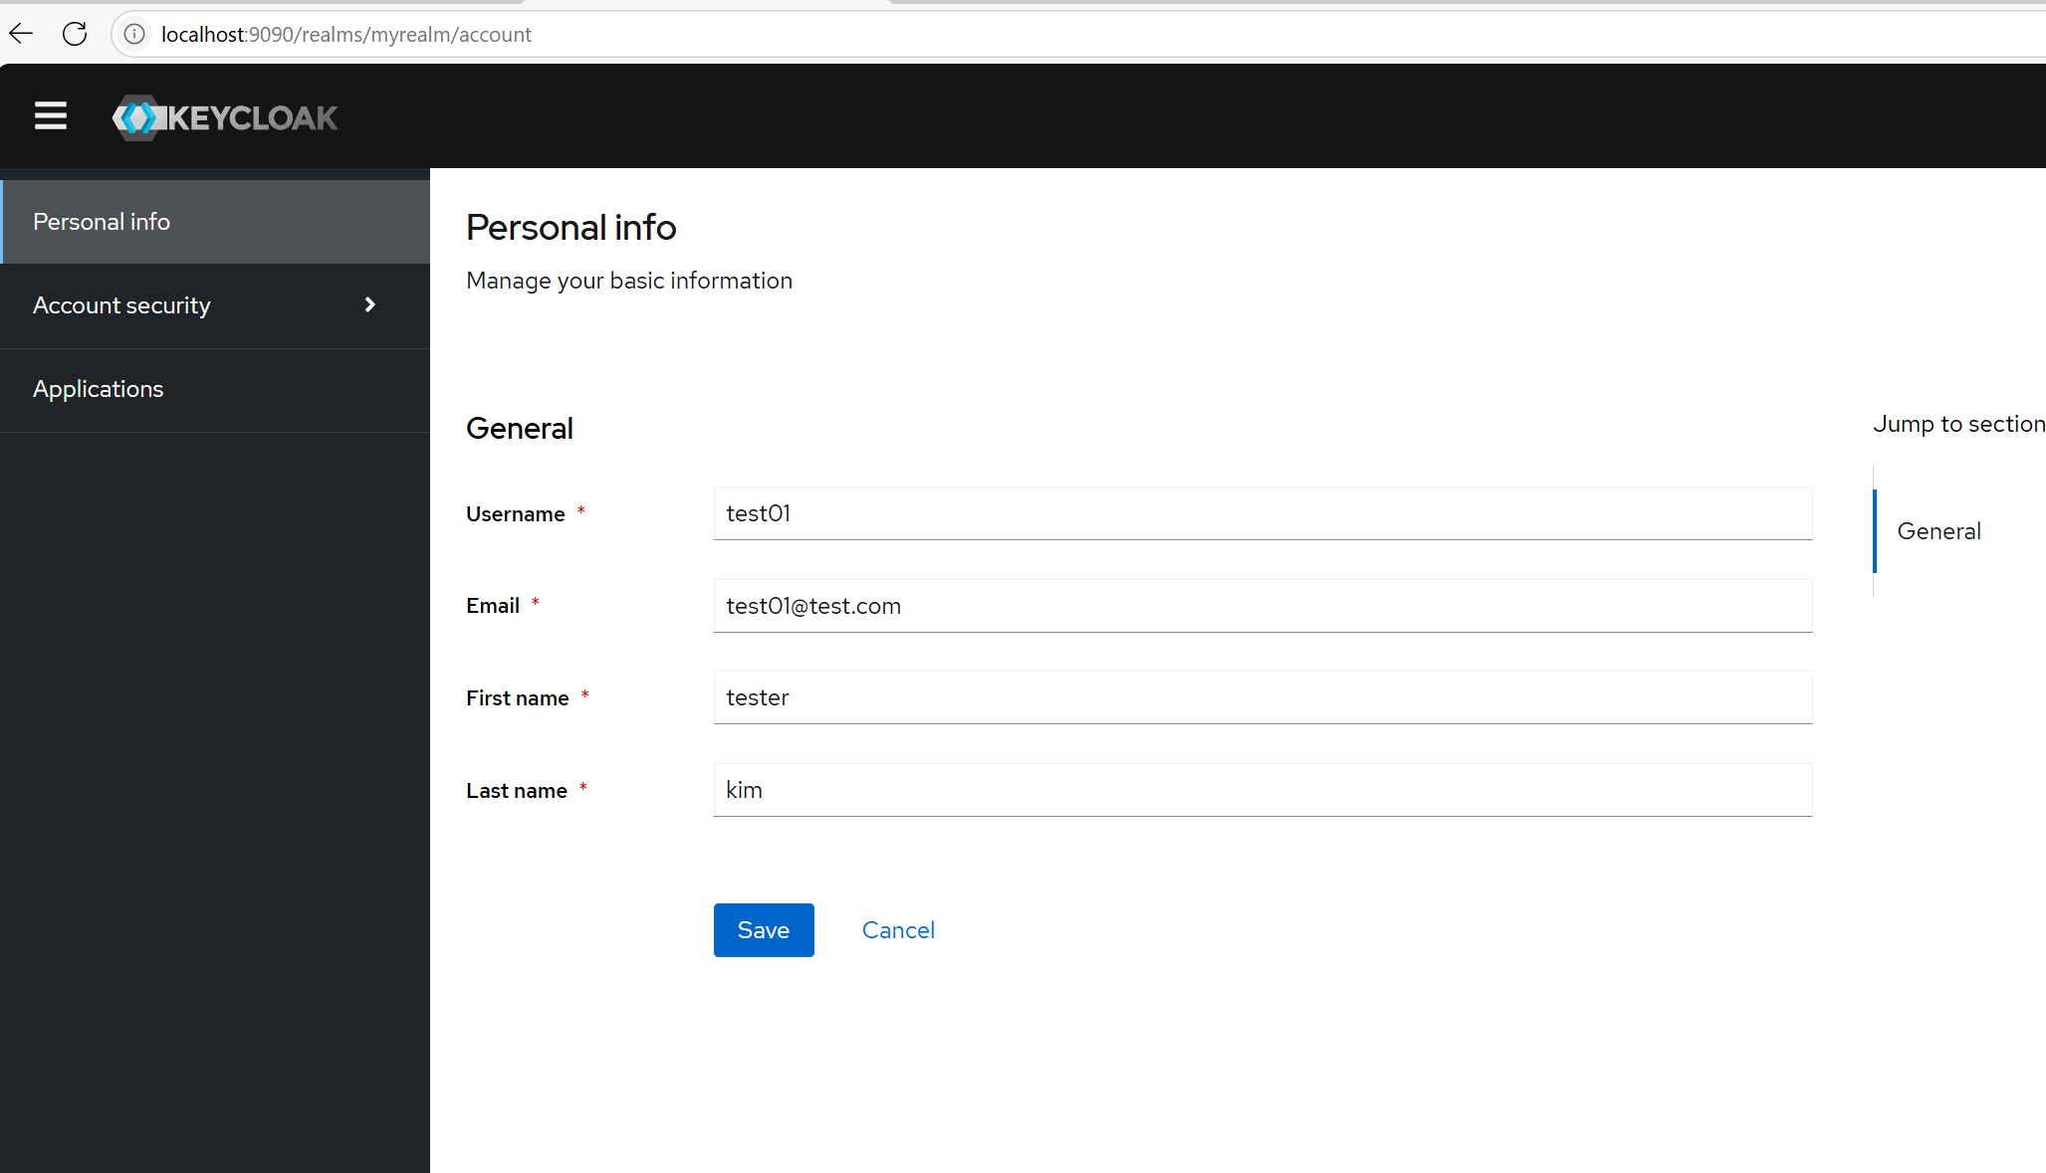Open Personal info sidebar item
The image size is (2046, 1173).
(102, 222)
